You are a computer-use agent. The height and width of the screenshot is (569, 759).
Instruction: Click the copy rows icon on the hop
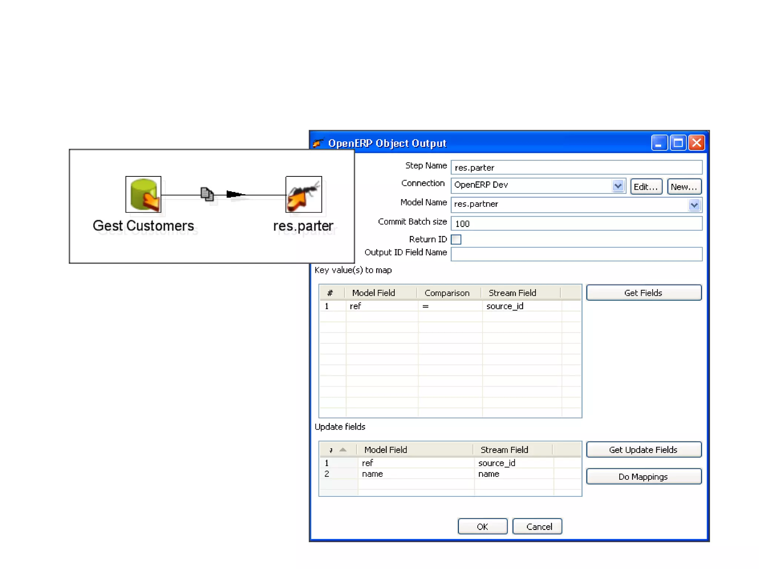coord(207,194)
